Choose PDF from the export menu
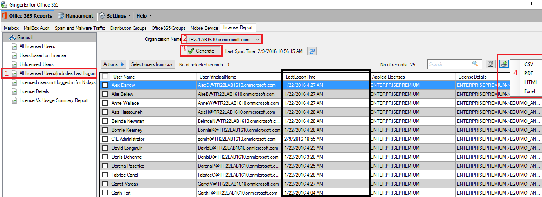This screenshot has width=542, height=197. point(529,73)
